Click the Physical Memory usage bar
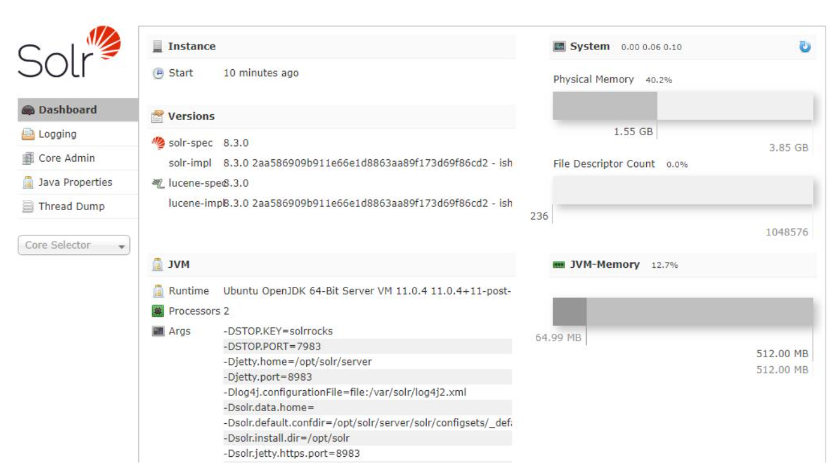This screenshot has width=832, height=467. (x=682, y=106)
